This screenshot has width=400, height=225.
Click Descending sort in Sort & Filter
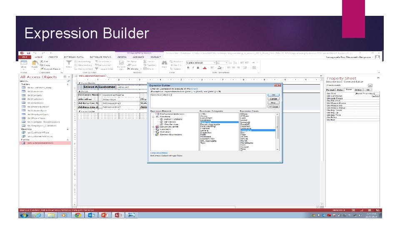click(x=83, y=65)
